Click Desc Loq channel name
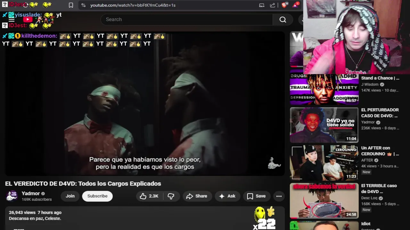Screen dimensions: 410x230 pos(369,198)
